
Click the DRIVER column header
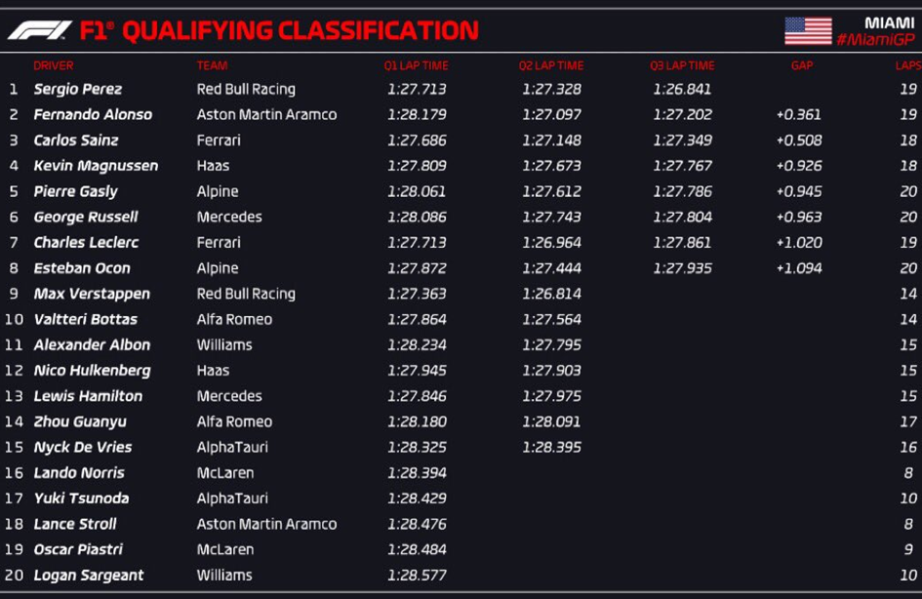(54, 65)
